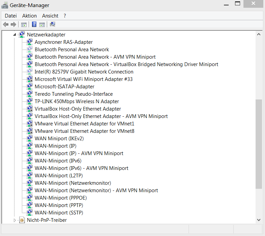Select VMware Virtual Ethernet Adapter for VMnet8
This screenshot has width=265, height=236.
pos(84,131)
